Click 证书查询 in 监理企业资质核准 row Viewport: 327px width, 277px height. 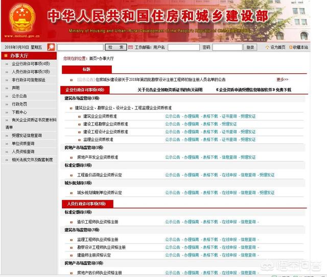coord(229,139)
